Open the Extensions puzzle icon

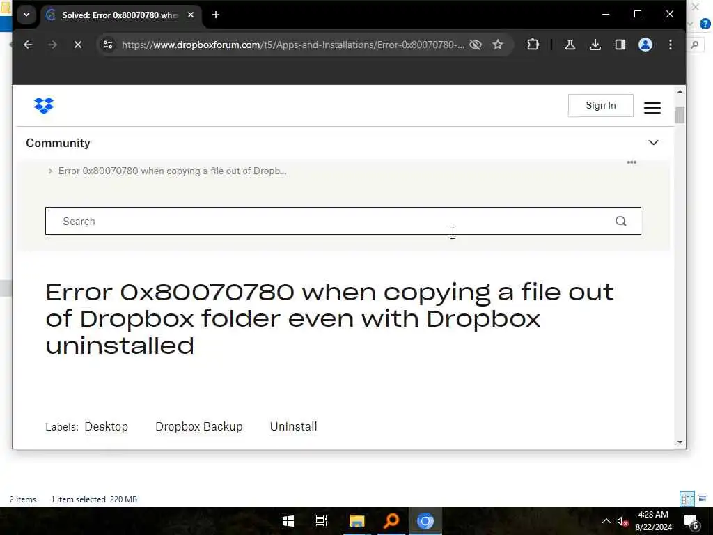[533, 45]
